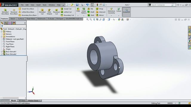191x107 pixels.
Task: Click the Help question mark icon
Action: pos(178,5)
